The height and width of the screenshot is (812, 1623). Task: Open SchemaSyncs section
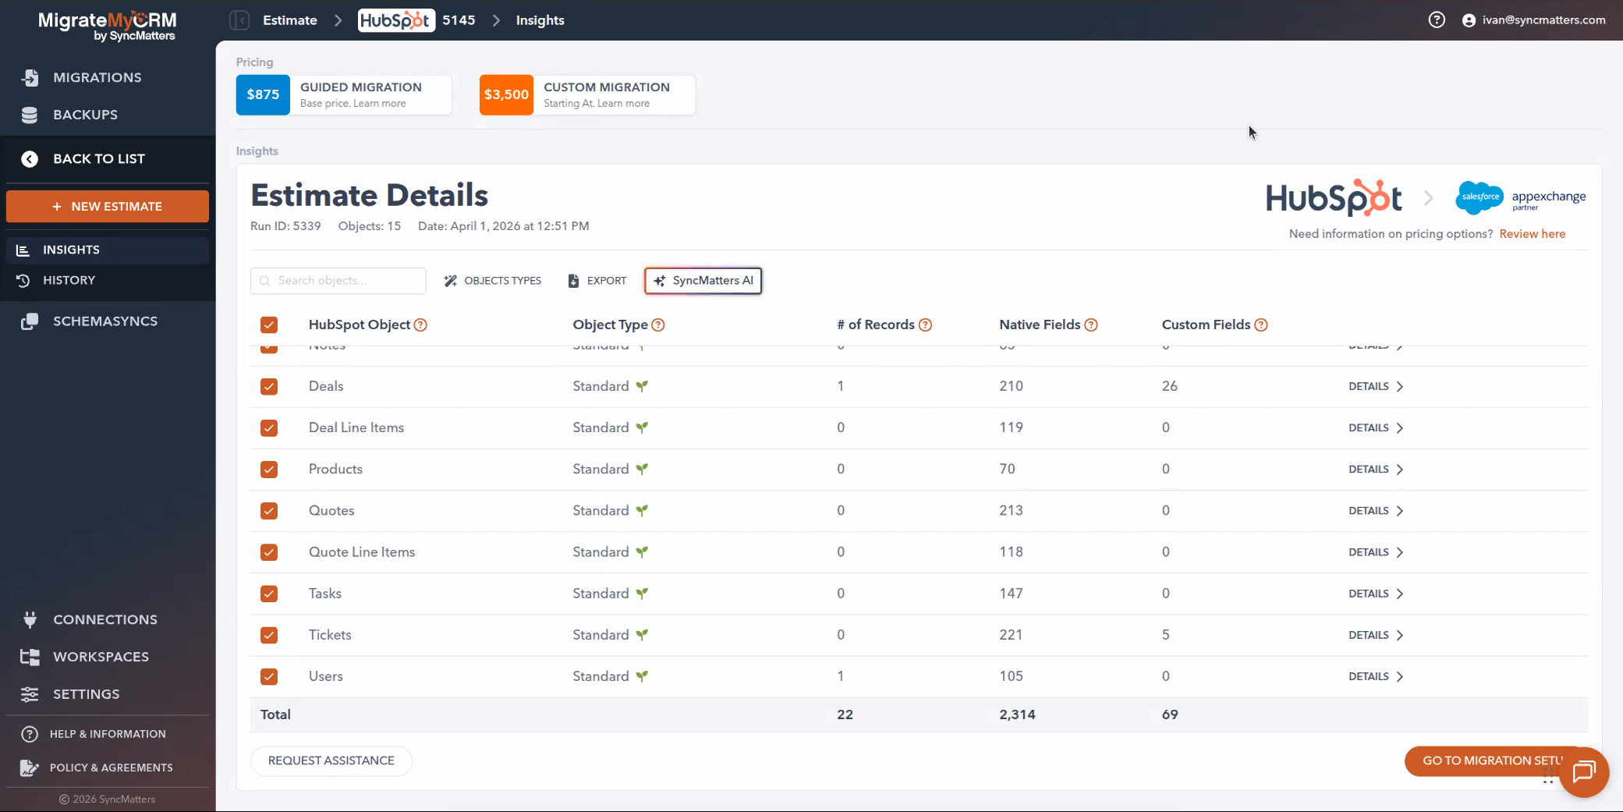point(105,321)
